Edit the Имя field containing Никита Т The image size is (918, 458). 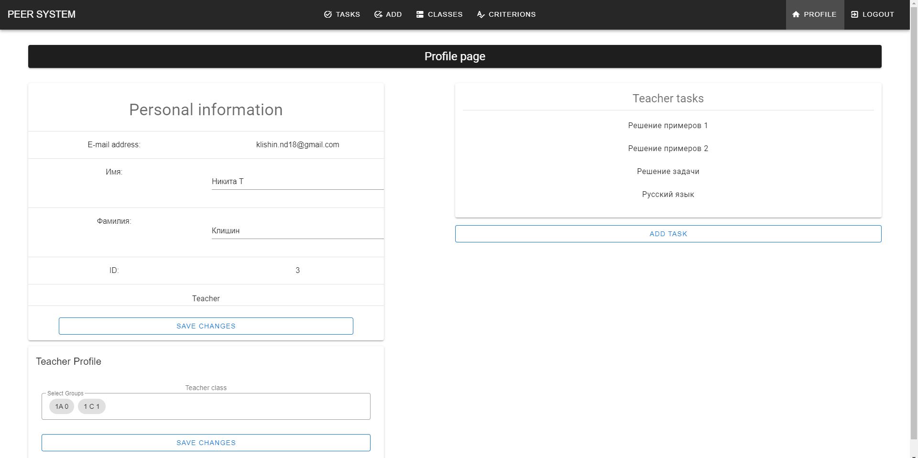tap(297, 182)
